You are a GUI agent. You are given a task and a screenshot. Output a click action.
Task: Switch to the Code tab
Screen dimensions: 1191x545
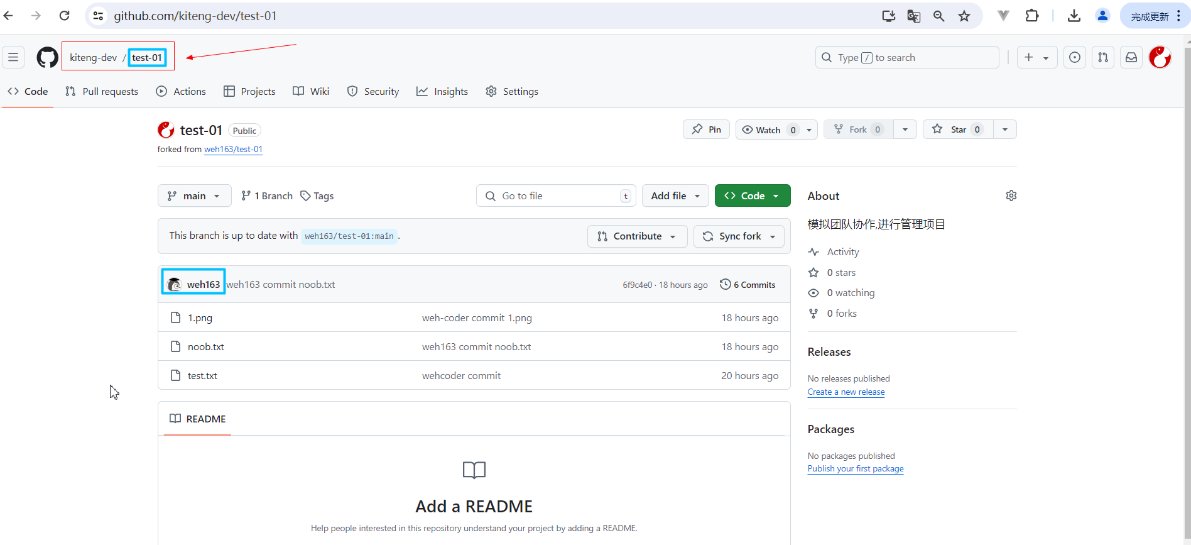[x=28, y=91]
